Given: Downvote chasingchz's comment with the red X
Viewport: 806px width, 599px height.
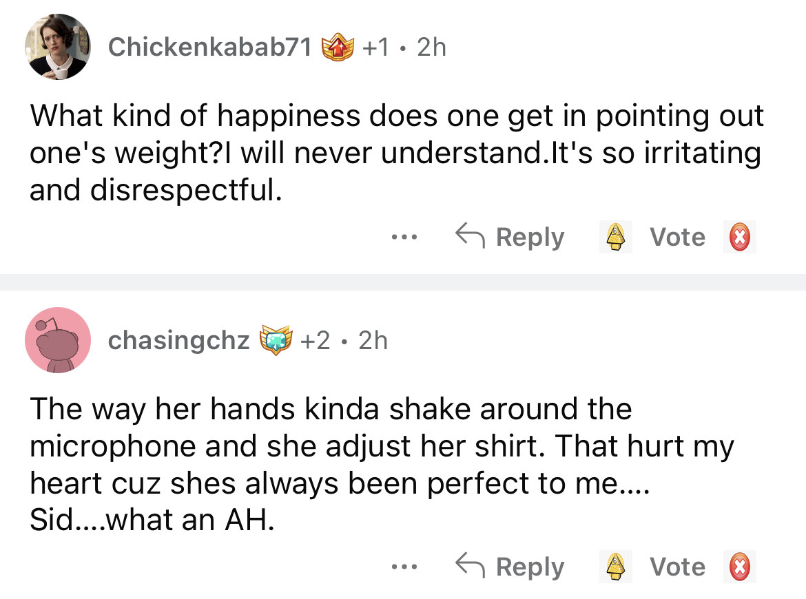Looking at the screenshot, I should coord(739,567).
